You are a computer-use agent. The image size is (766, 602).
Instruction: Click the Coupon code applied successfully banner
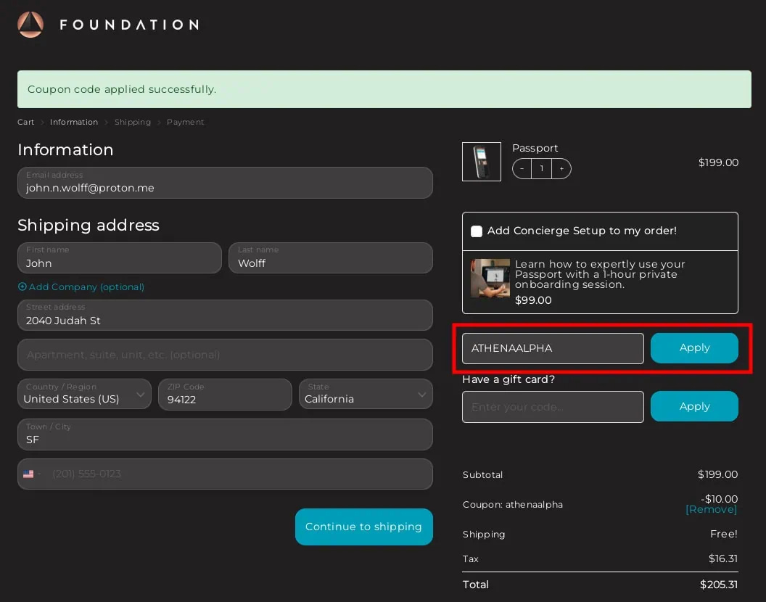[x=384, y=89]
